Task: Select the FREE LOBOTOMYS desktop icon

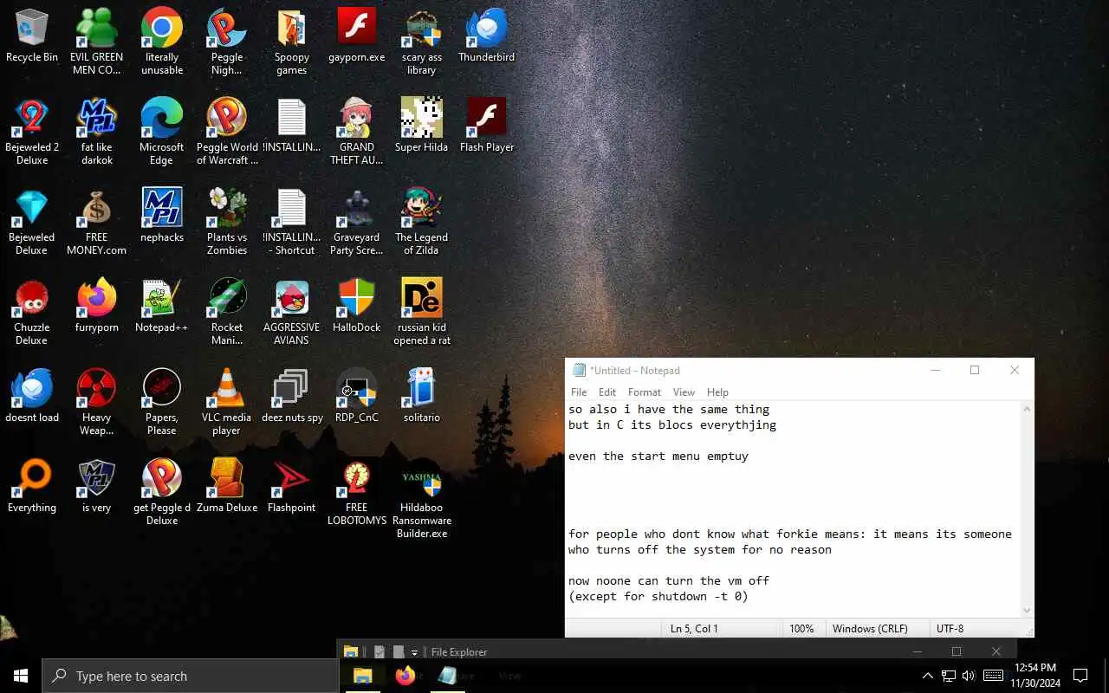Action: [x=357, y=492]
